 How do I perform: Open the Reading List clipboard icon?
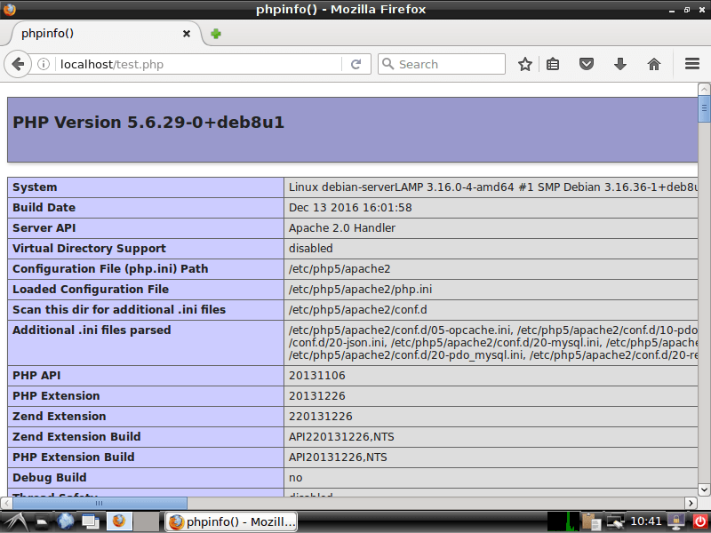(x=555, y=64)
